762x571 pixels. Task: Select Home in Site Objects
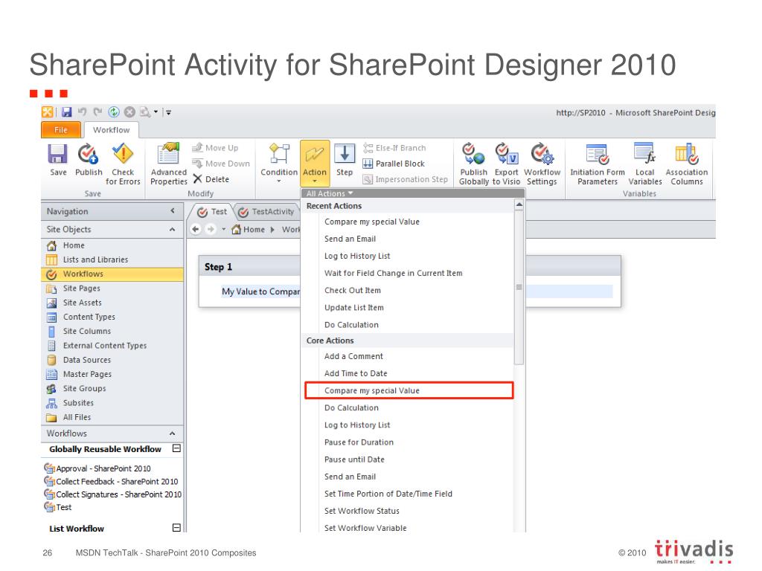112,245
